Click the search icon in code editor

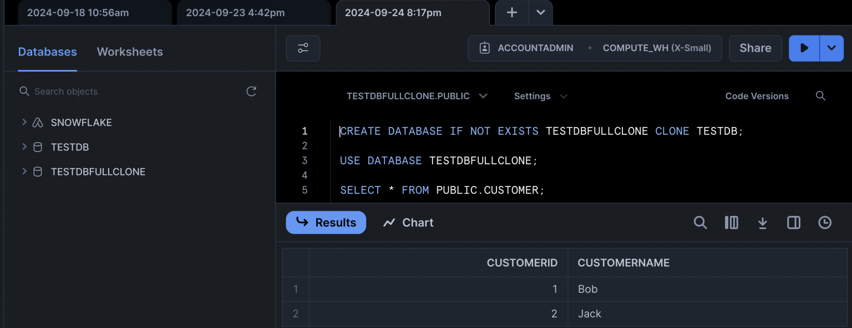pyautogui.click(x=820, y=96)
